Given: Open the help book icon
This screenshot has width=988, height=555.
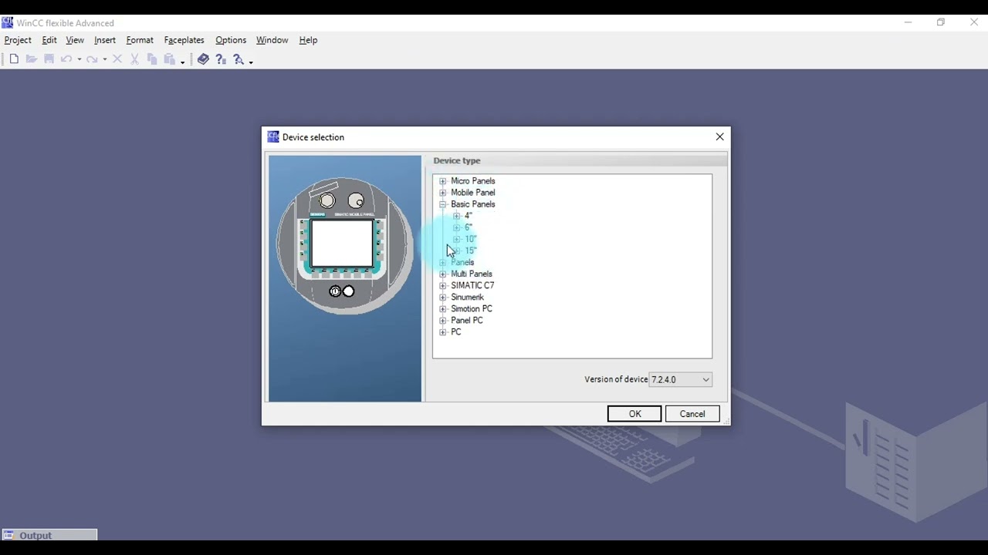Looking at the screenshot, I should (x=203, y=59).
